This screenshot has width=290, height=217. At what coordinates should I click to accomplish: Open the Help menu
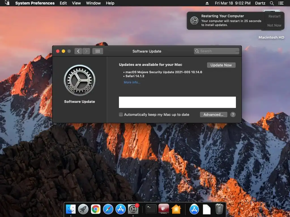tap(110, 3)
